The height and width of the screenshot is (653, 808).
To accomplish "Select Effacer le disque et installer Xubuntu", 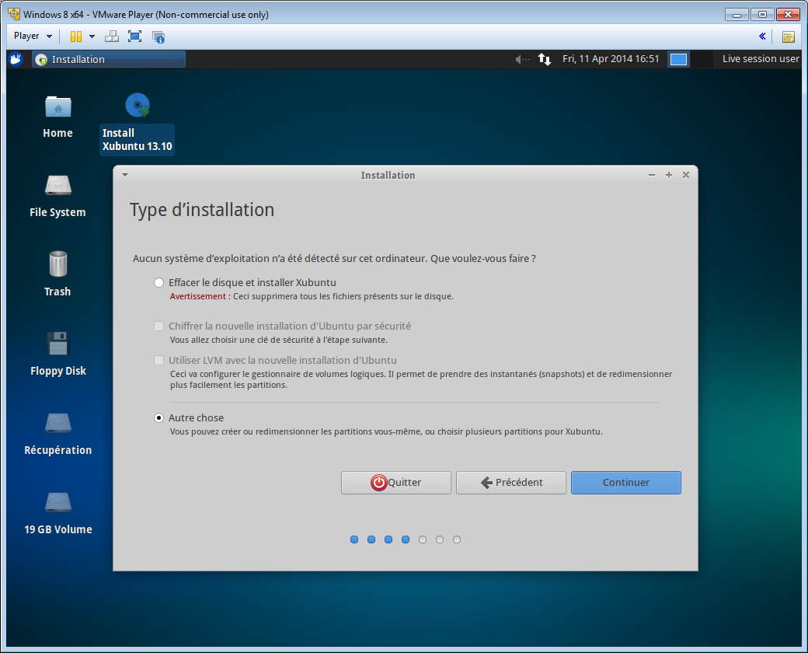I will tap(158, 283).
